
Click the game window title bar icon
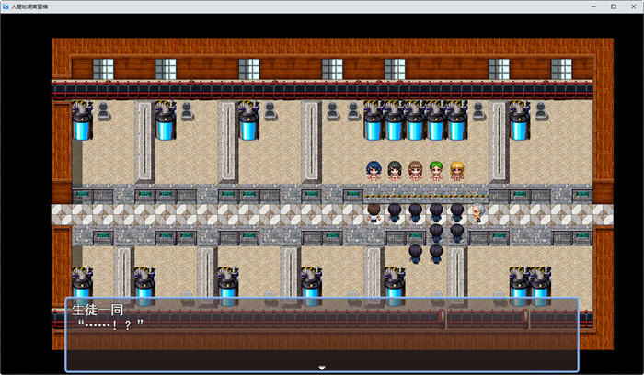(x=7, y=6)
